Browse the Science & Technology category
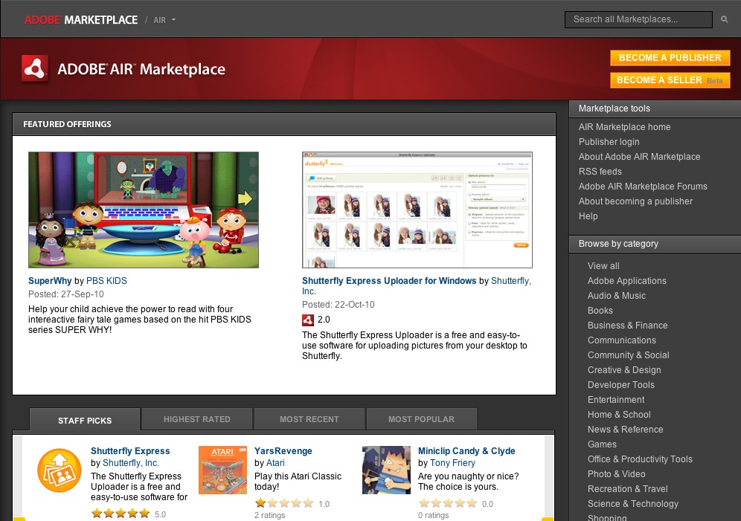 pyautogui.click(x=633, y=504)
